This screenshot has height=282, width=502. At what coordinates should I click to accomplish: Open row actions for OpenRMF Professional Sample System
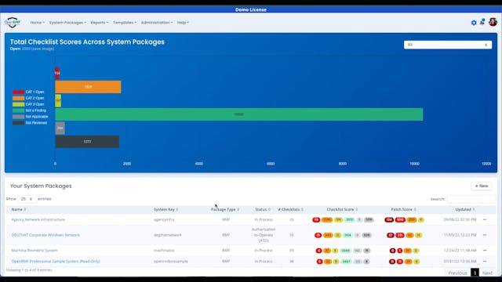coord(485,261)
